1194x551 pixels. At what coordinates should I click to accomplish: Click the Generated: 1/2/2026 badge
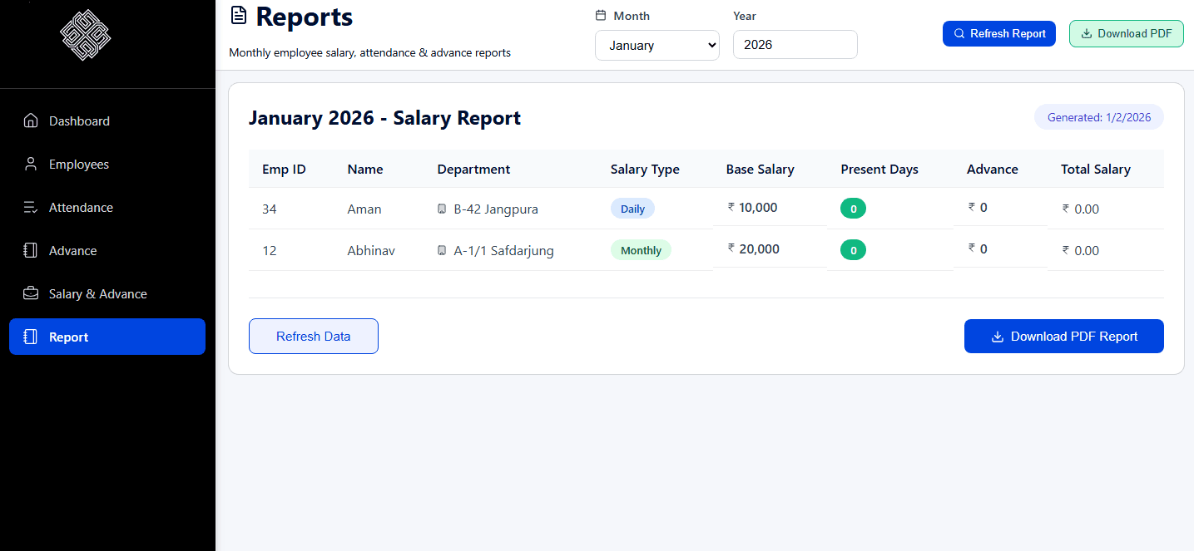point(1098,116)
